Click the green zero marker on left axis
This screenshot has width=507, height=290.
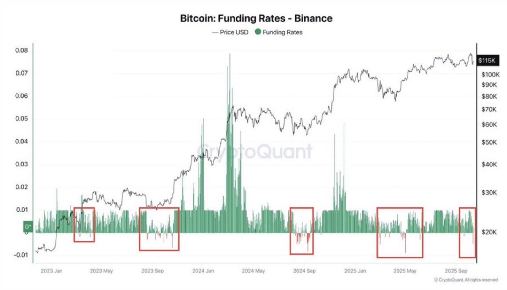[x=28, y=226]
